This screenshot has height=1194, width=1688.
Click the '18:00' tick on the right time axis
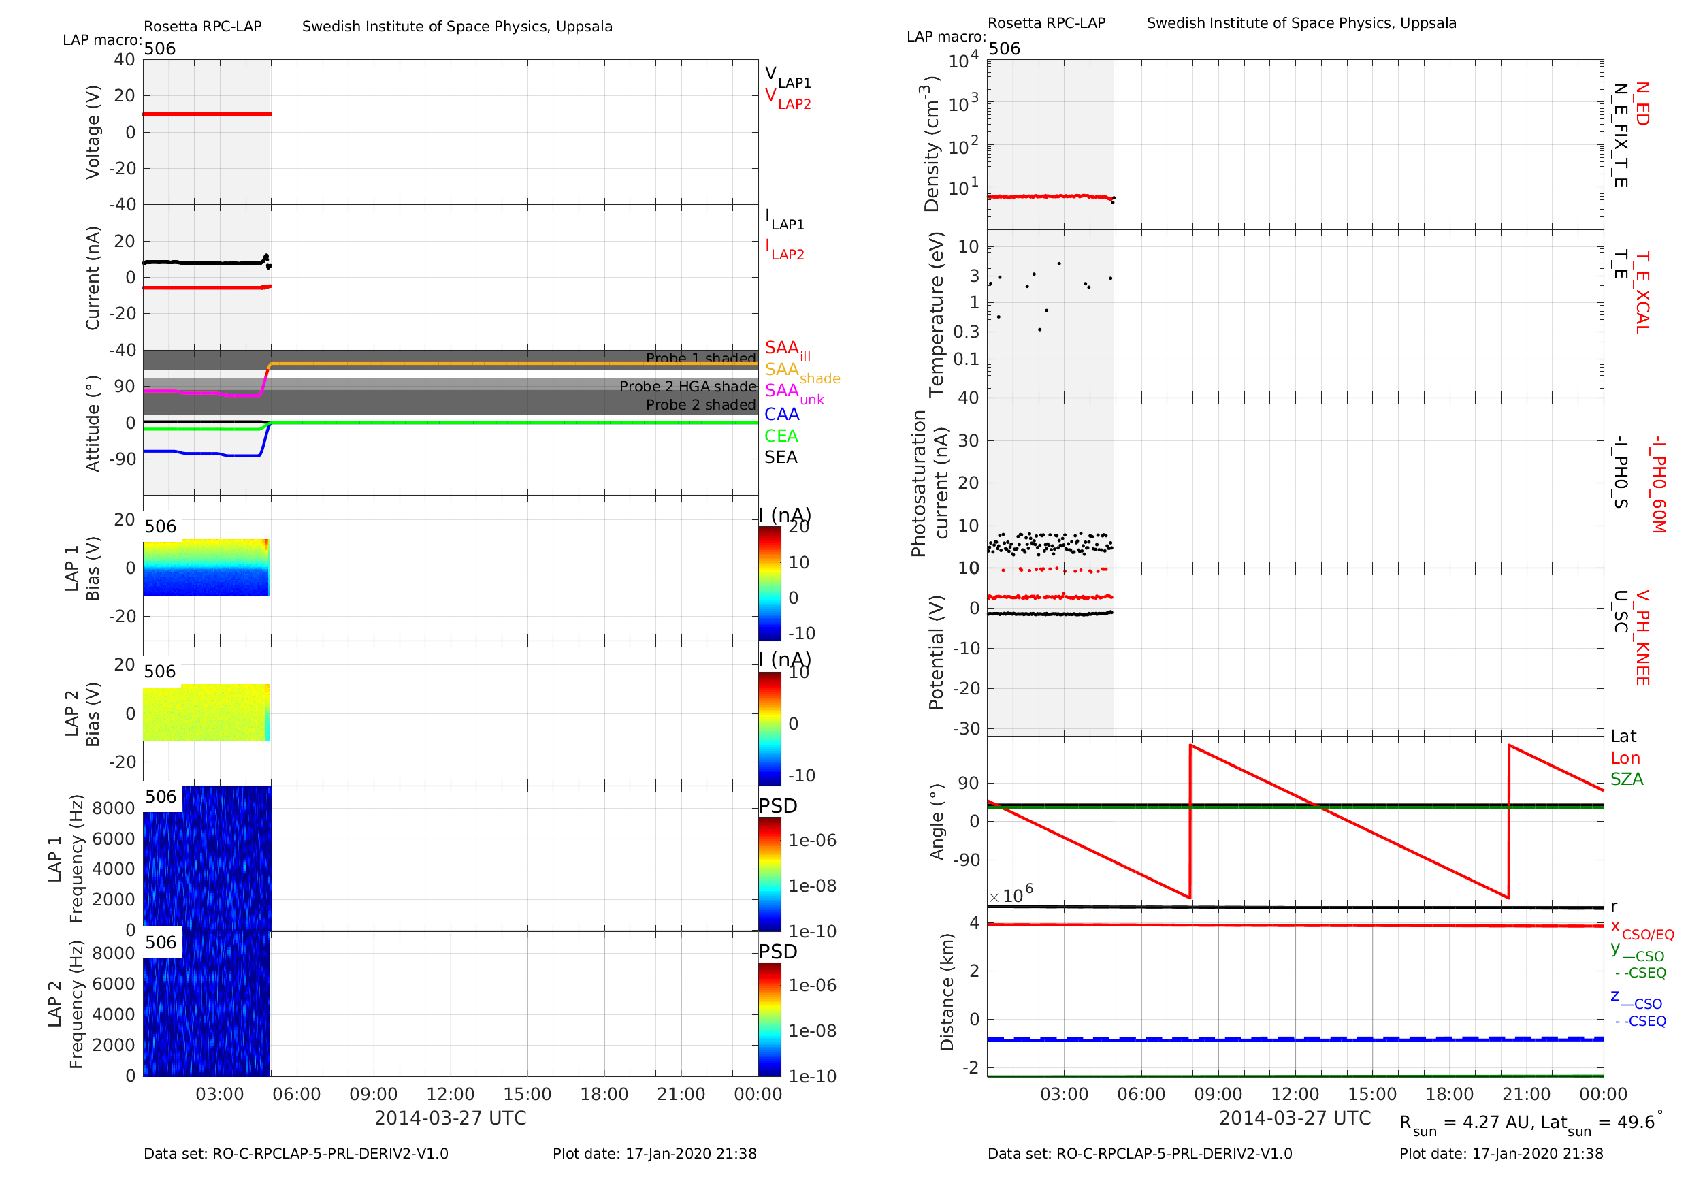pyautogui.click(x=1450, y=1094)
